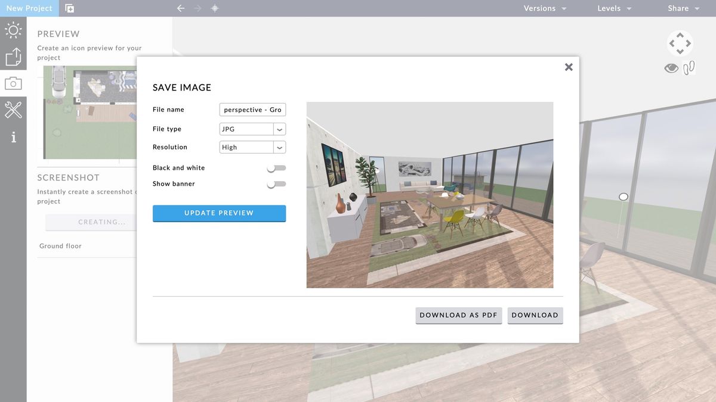Click the info icon in the sidebar
716x402 pixels.
click(13, 137)
